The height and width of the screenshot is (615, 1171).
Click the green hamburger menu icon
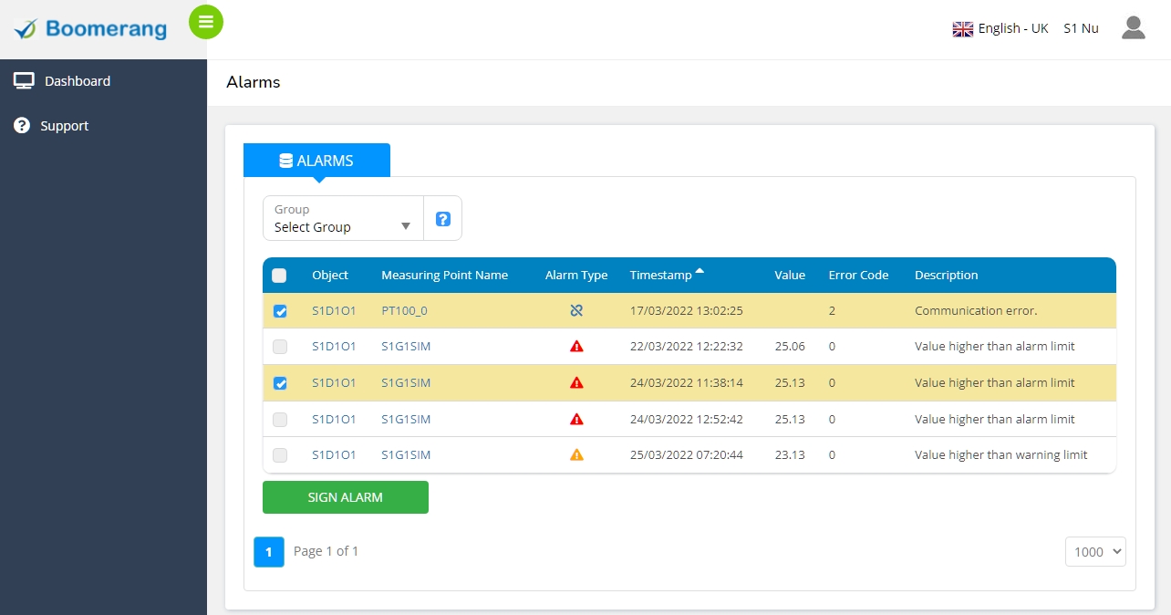pyautogui.click(x=206, y=22)
